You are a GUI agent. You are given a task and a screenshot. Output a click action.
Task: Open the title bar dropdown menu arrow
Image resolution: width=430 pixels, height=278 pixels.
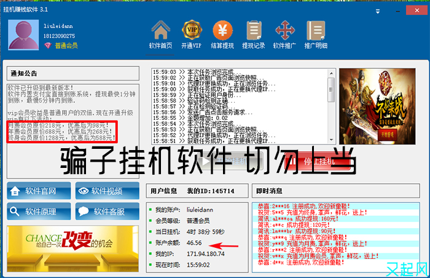378,11
